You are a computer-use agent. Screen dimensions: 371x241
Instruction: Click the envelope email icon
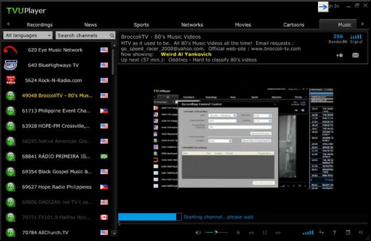(355, 55)
